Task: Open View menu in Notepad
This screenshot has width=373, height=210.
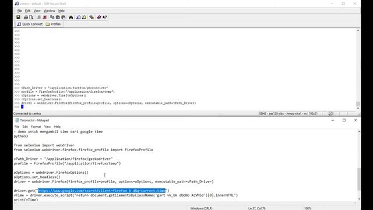Action: pyautogui.click(x=47, y=127)
